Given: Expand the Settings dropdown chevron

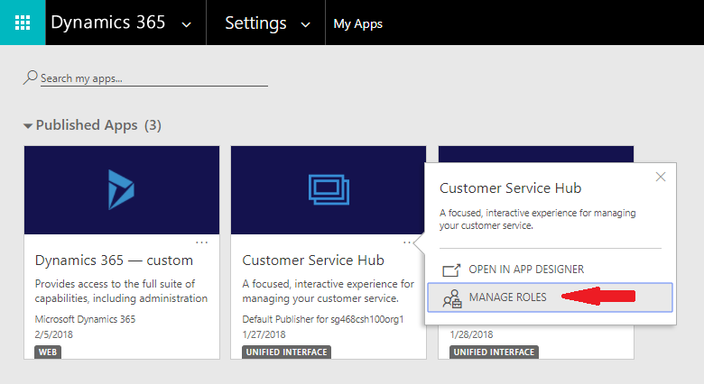Looking at the screenshot, I should tap(306, 24).
